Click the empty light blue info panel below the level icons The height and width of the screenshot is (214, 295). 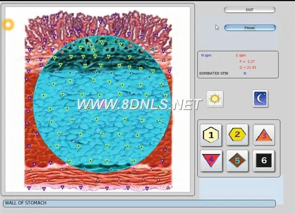(x=241, y=190)
